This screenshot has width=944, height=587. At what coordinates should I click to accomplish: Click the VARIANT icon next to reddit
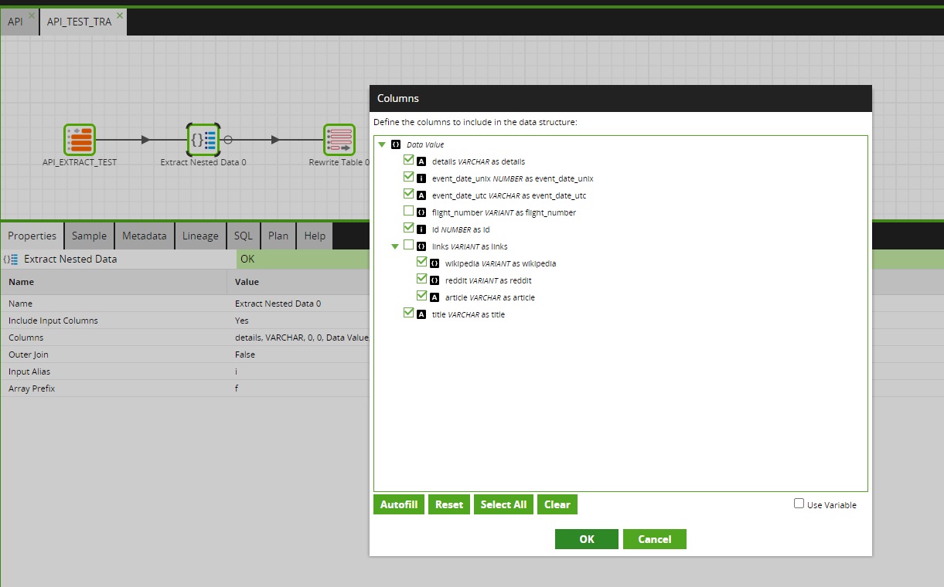coord(435,280)
